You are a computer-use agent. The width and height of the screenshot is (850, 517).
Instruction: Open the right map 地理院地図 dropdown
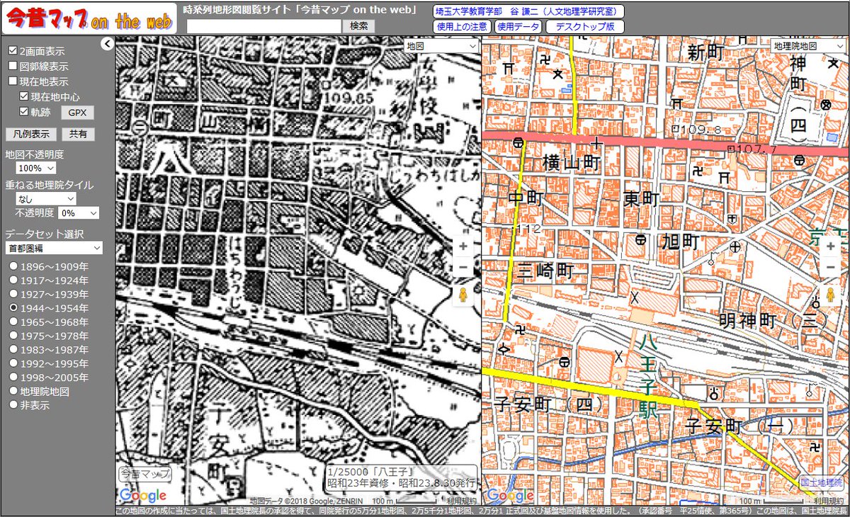point(807,45)
